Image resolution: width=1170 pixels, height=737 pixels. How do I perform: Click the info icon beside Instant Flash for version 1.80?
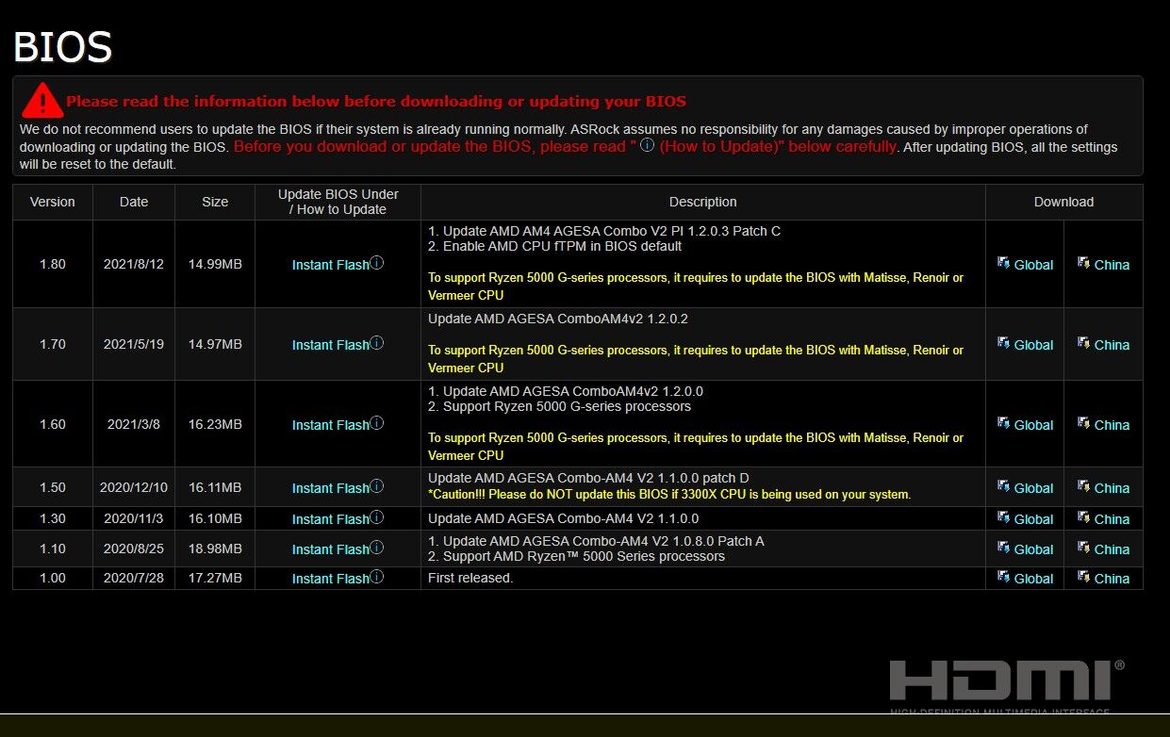[x=377, y=263]
